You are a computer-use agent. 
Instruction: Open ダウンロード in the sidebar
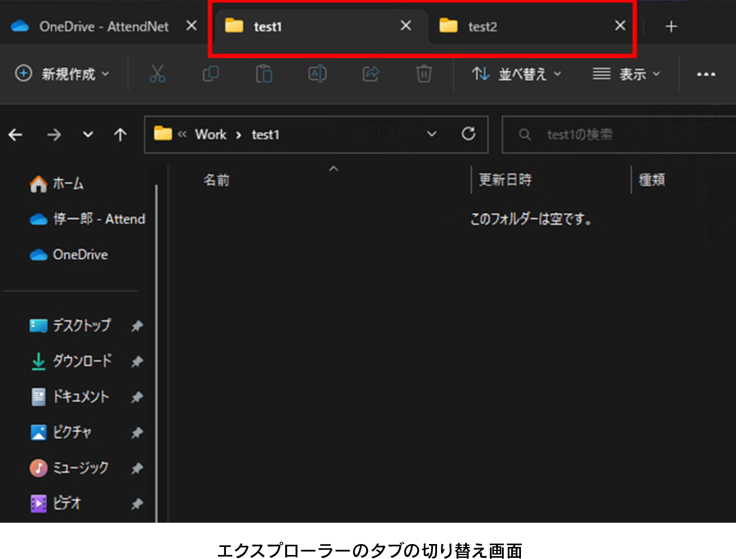point(82,361)
